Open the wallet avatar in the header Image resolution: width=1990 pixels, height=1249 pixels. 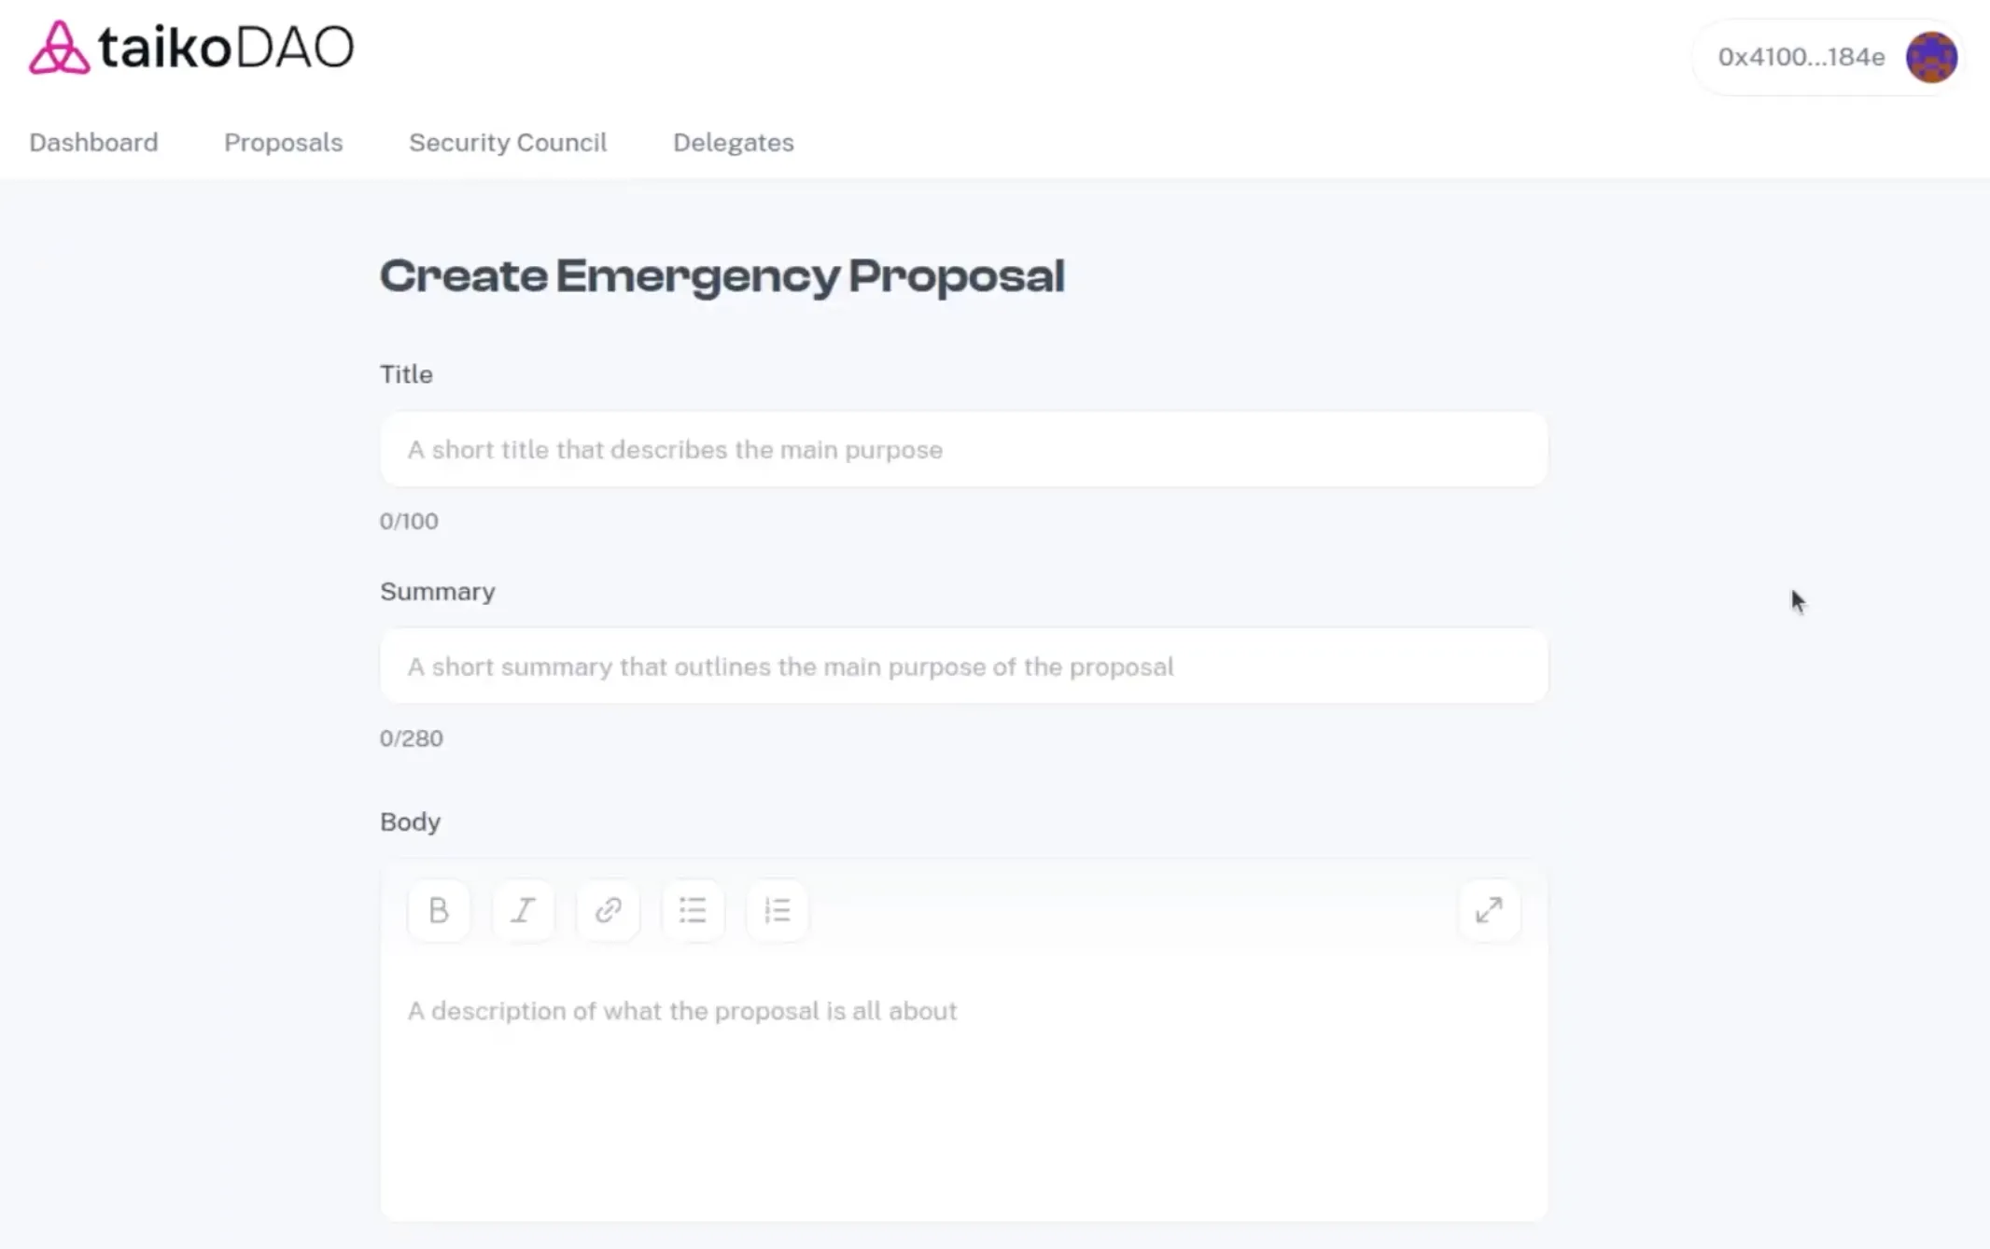pyautogui.click(x=1931, y=57)
